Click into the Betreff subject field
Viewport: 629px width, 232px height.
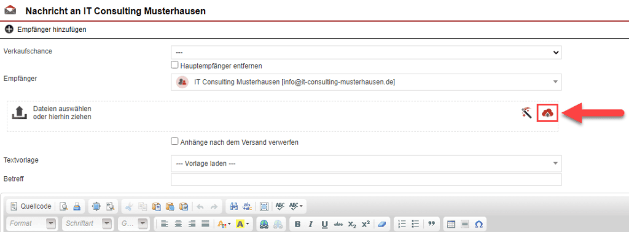[x=366, y=179]
